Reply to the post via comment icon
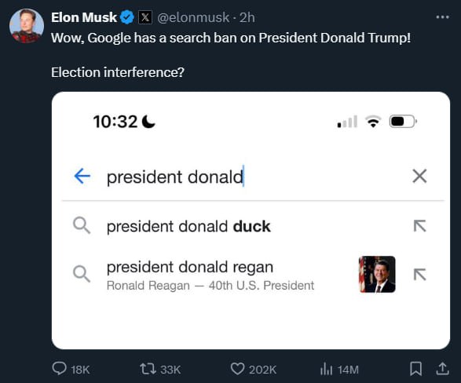The height and width of the screenshot is (383, 461). point(60,369)
